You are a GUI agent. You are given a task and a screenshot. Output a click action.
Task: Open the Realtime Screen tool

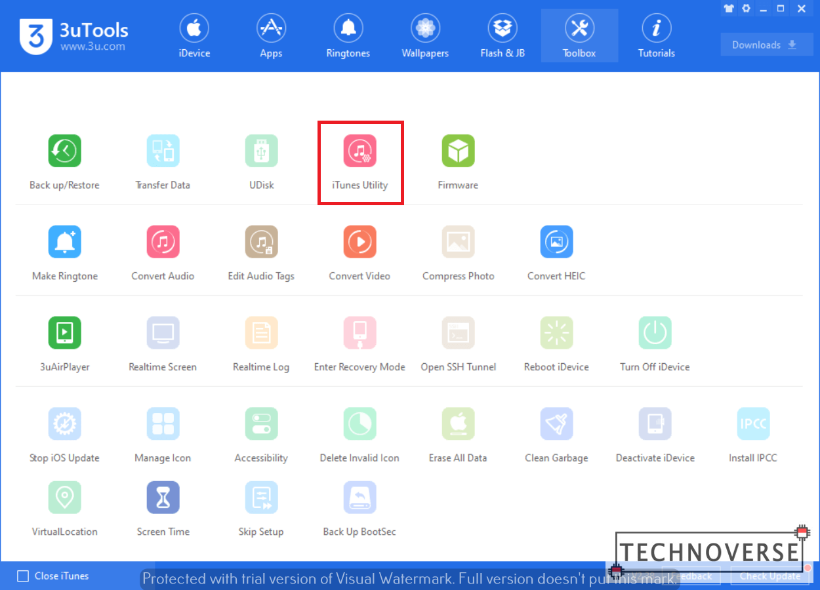pos(163,344)
